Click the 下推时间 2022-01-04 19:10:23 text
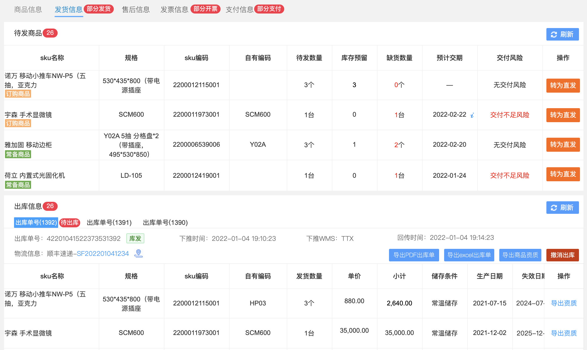 click(228, 238)
